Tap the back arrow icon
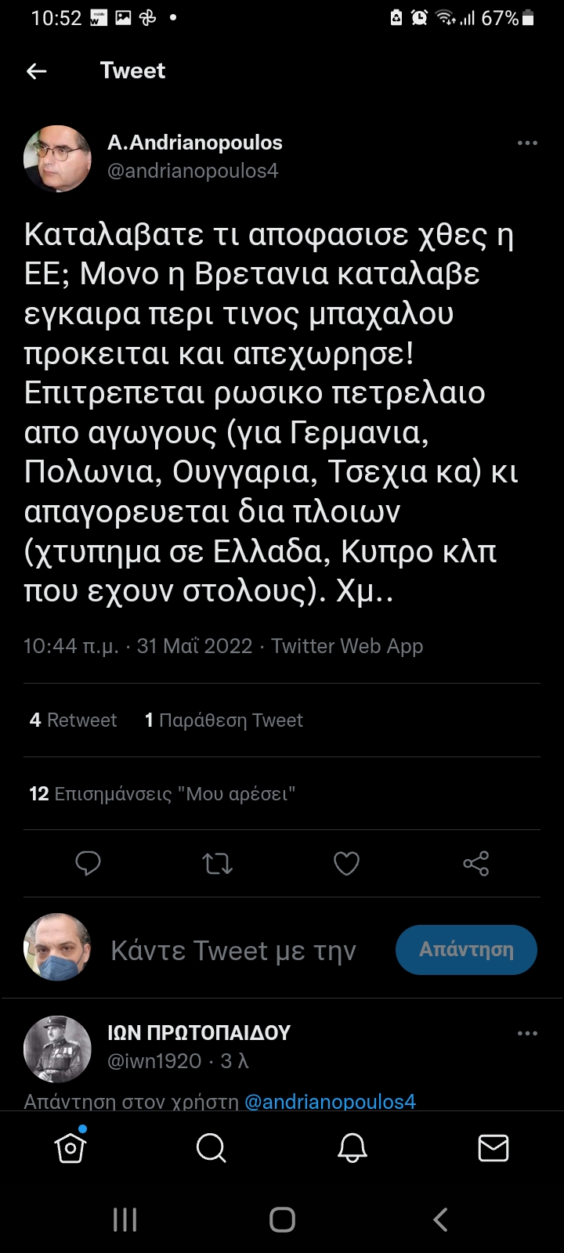 [x=37, y=71]
